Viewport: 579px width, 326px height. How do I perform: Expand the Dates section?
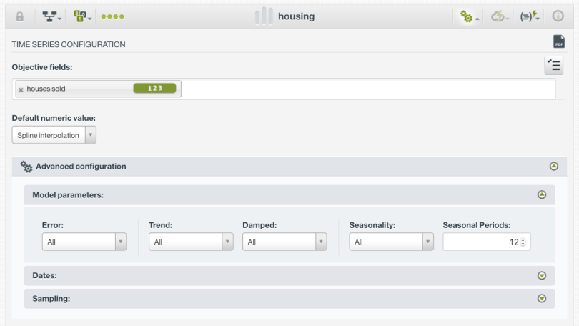pyautogui.click(x=542, y=275)
